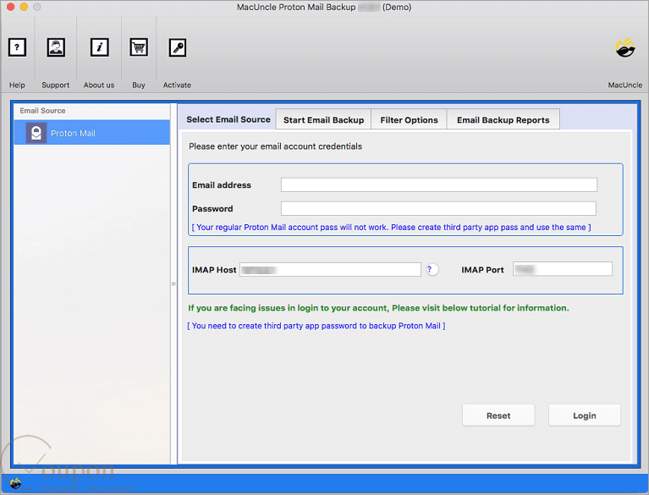
Task: Open the Help toolbar icon
Action: 17,47
